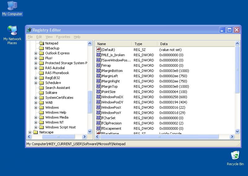Click the fMLE_is_broken DWORD icon
Screen dimensions: 248x176
[98, 55]
